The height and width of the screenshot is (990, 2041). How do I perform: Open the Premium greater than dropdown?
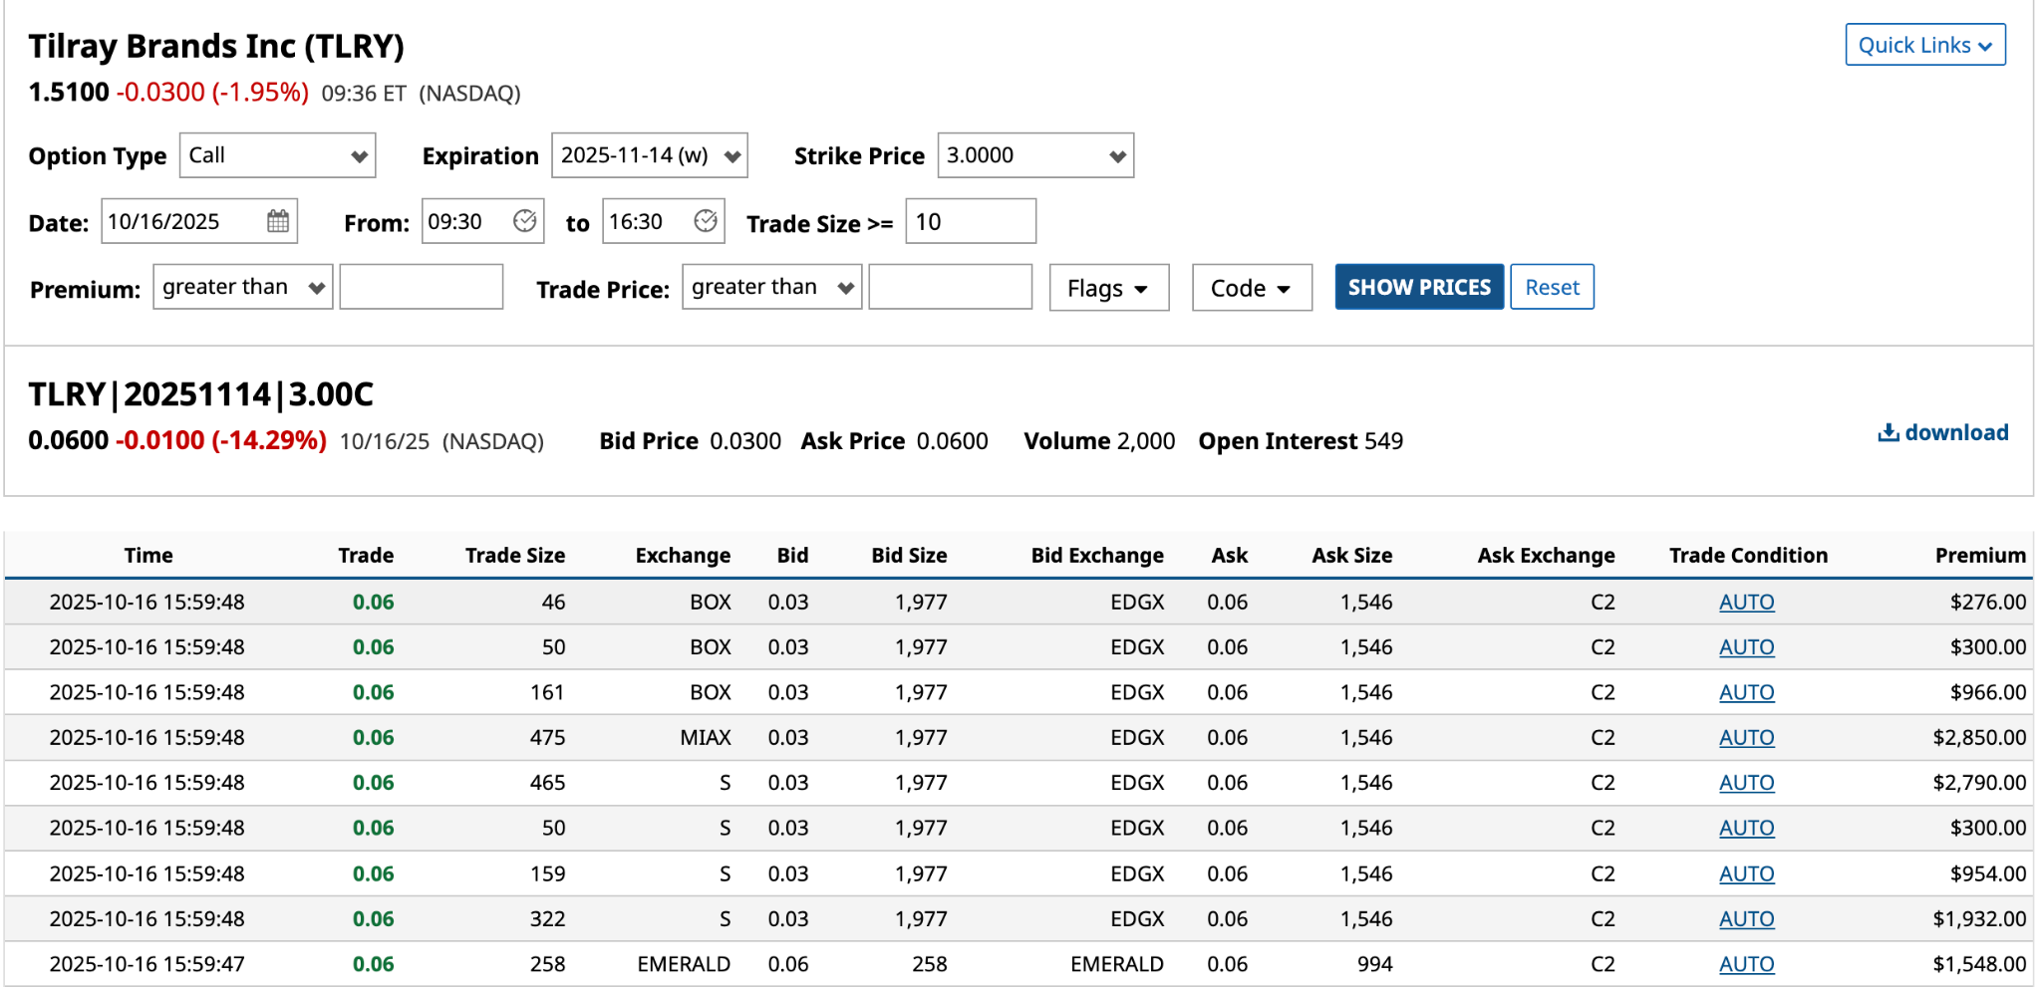243,287
